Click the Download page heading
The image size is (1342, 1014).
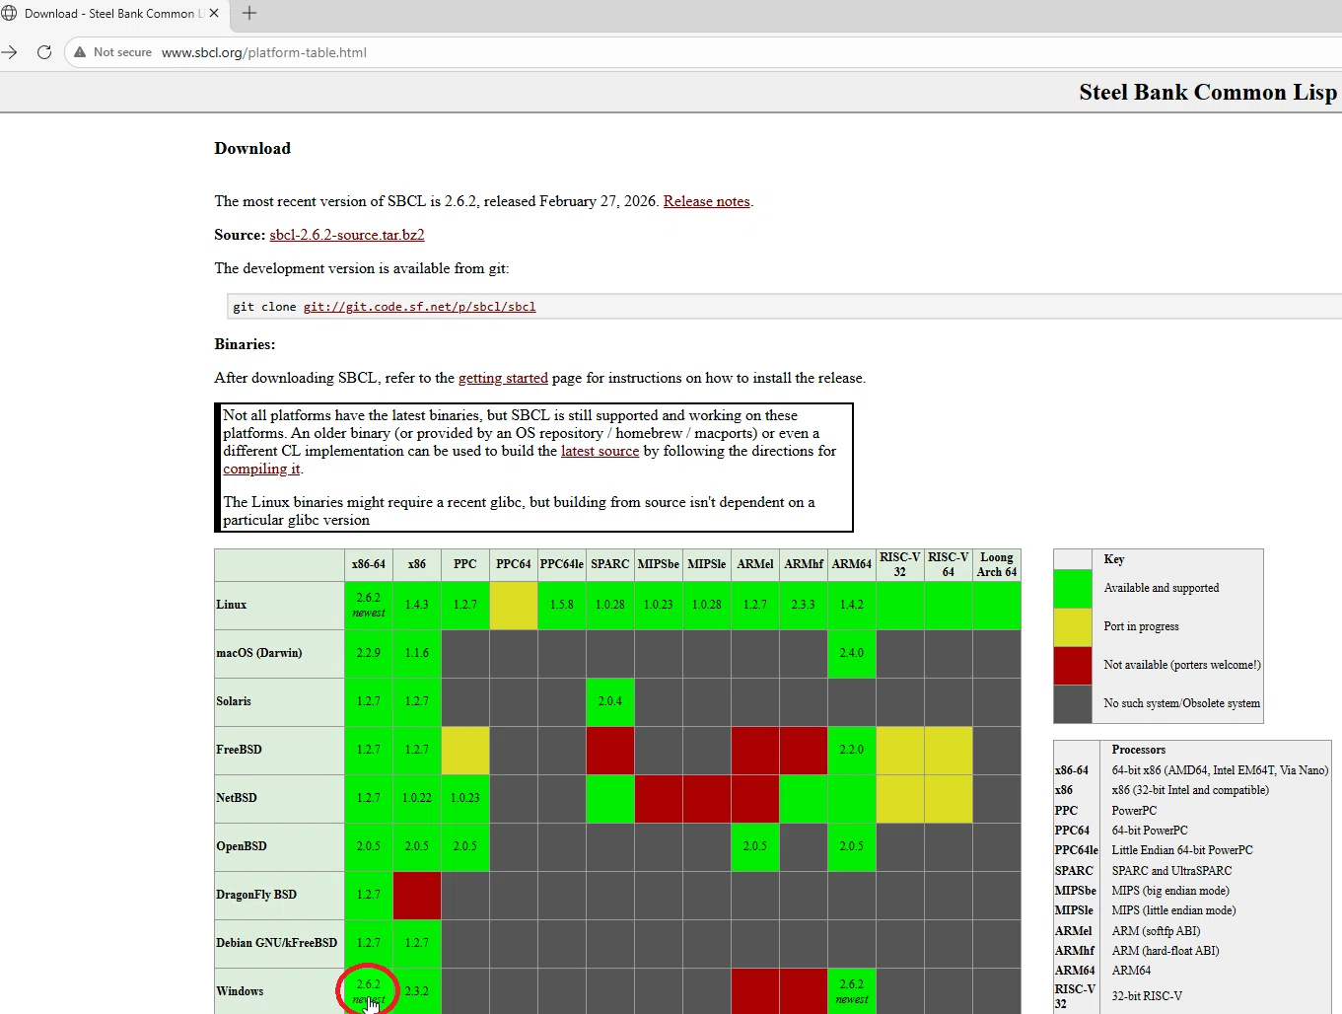(x=252, y=148)
